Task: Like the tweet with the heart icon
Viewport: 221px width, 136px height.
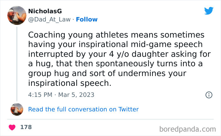Action: (12, 127)
